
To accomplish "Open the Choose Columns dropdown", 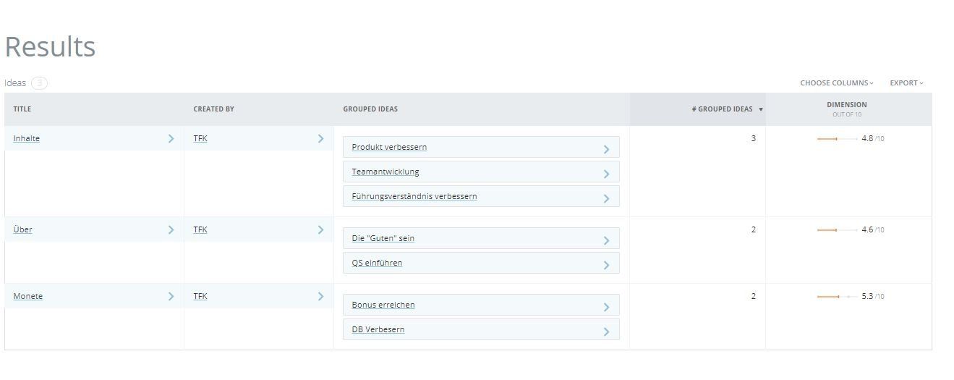I will 837,83.
